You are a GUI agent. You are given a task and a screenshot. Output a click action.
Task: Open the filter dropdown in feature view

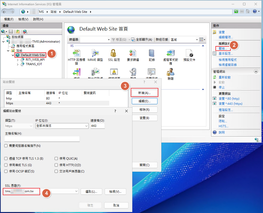pyautogui.click(x=109, y=40)
